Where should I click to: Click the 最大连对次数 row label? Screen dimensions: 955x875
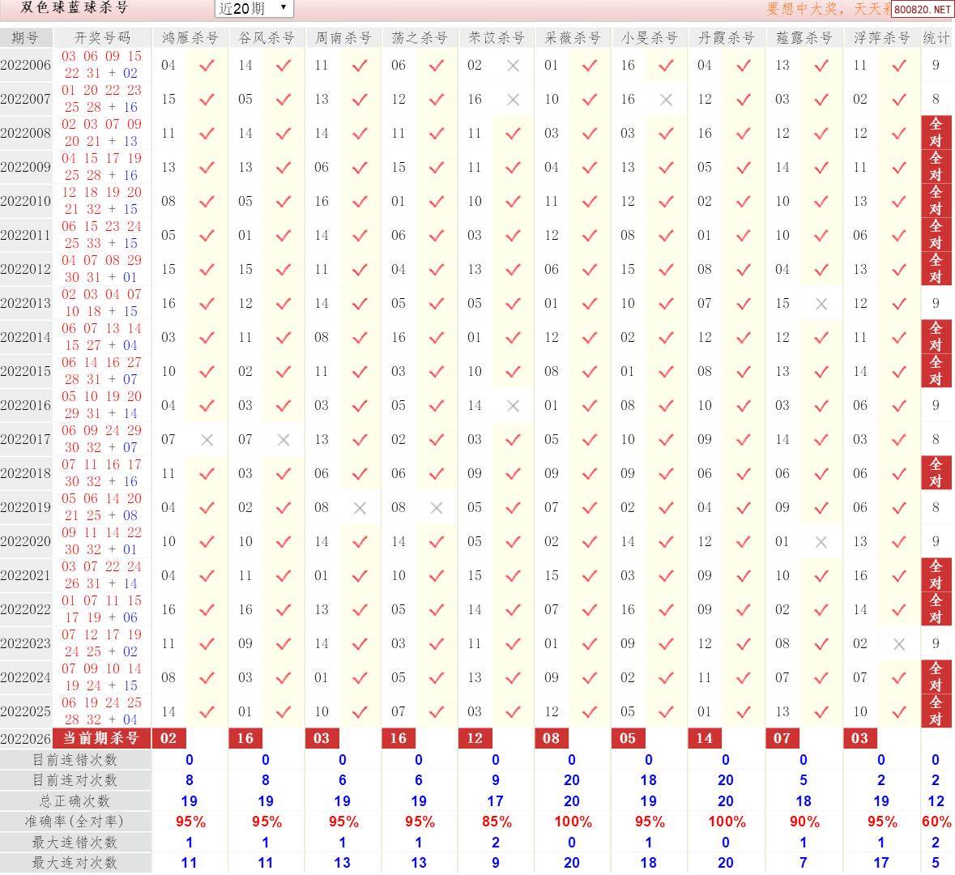coord(75,864)
